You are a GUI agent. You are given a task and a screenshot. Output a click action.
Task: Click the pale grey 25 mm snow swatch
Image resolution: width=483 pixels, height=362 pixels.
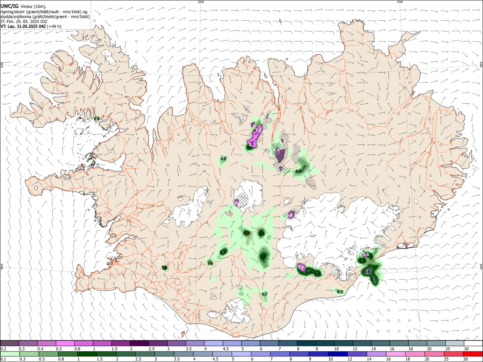point(455,343)
